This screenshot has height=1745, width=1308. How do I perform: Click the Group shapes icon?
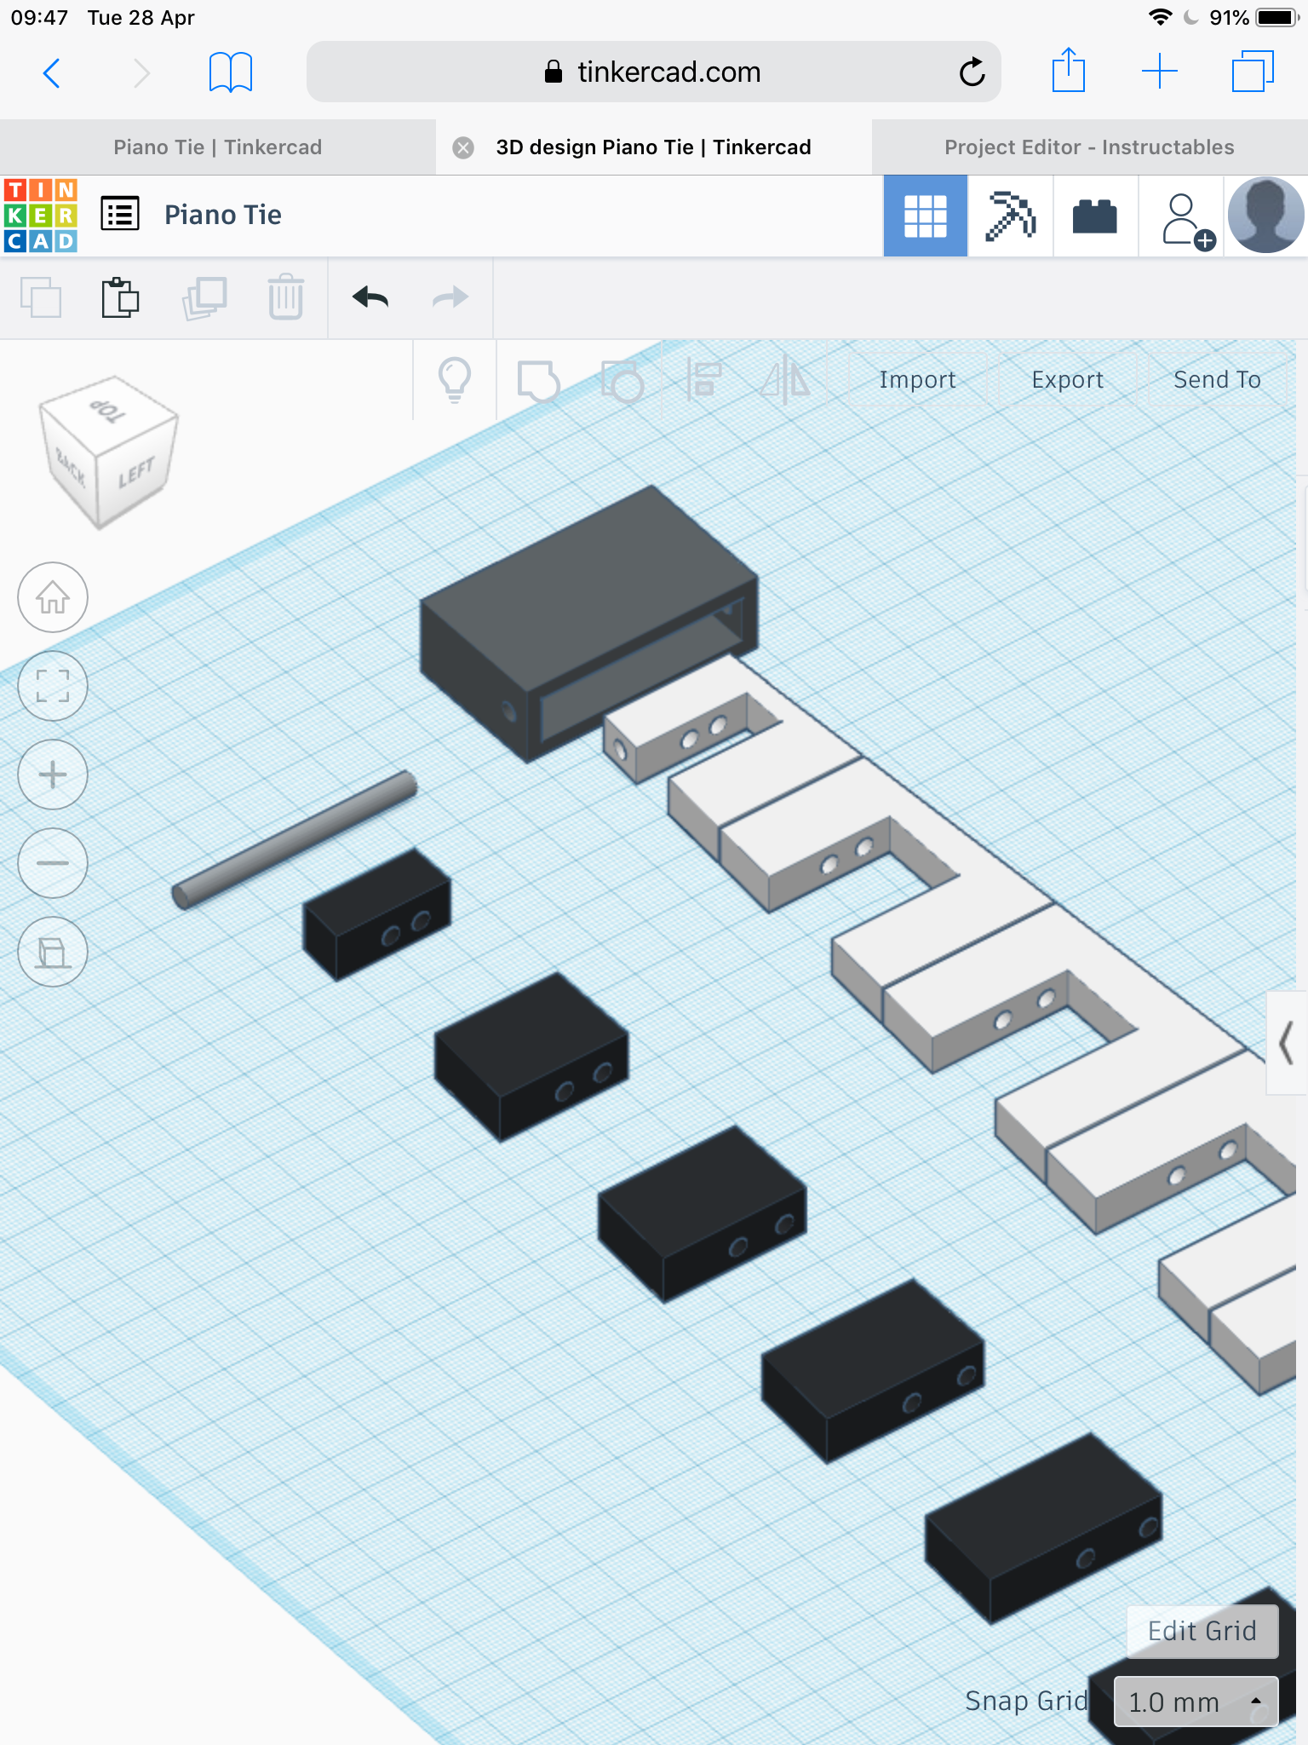[539, 380]
